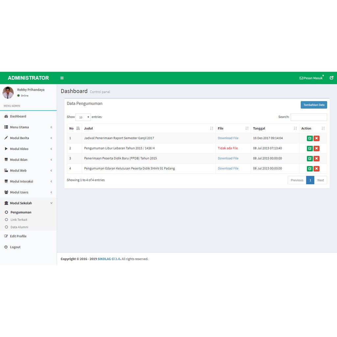The width and height of the screenshot is (337, 337).
Task: Delete the Jadwal Penerimaan Raport announcement
Action: tap(316, 138)
